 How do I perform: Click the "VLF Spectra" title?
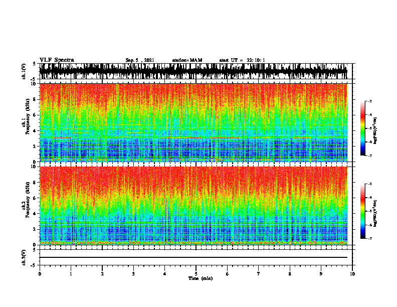[57, 60]
